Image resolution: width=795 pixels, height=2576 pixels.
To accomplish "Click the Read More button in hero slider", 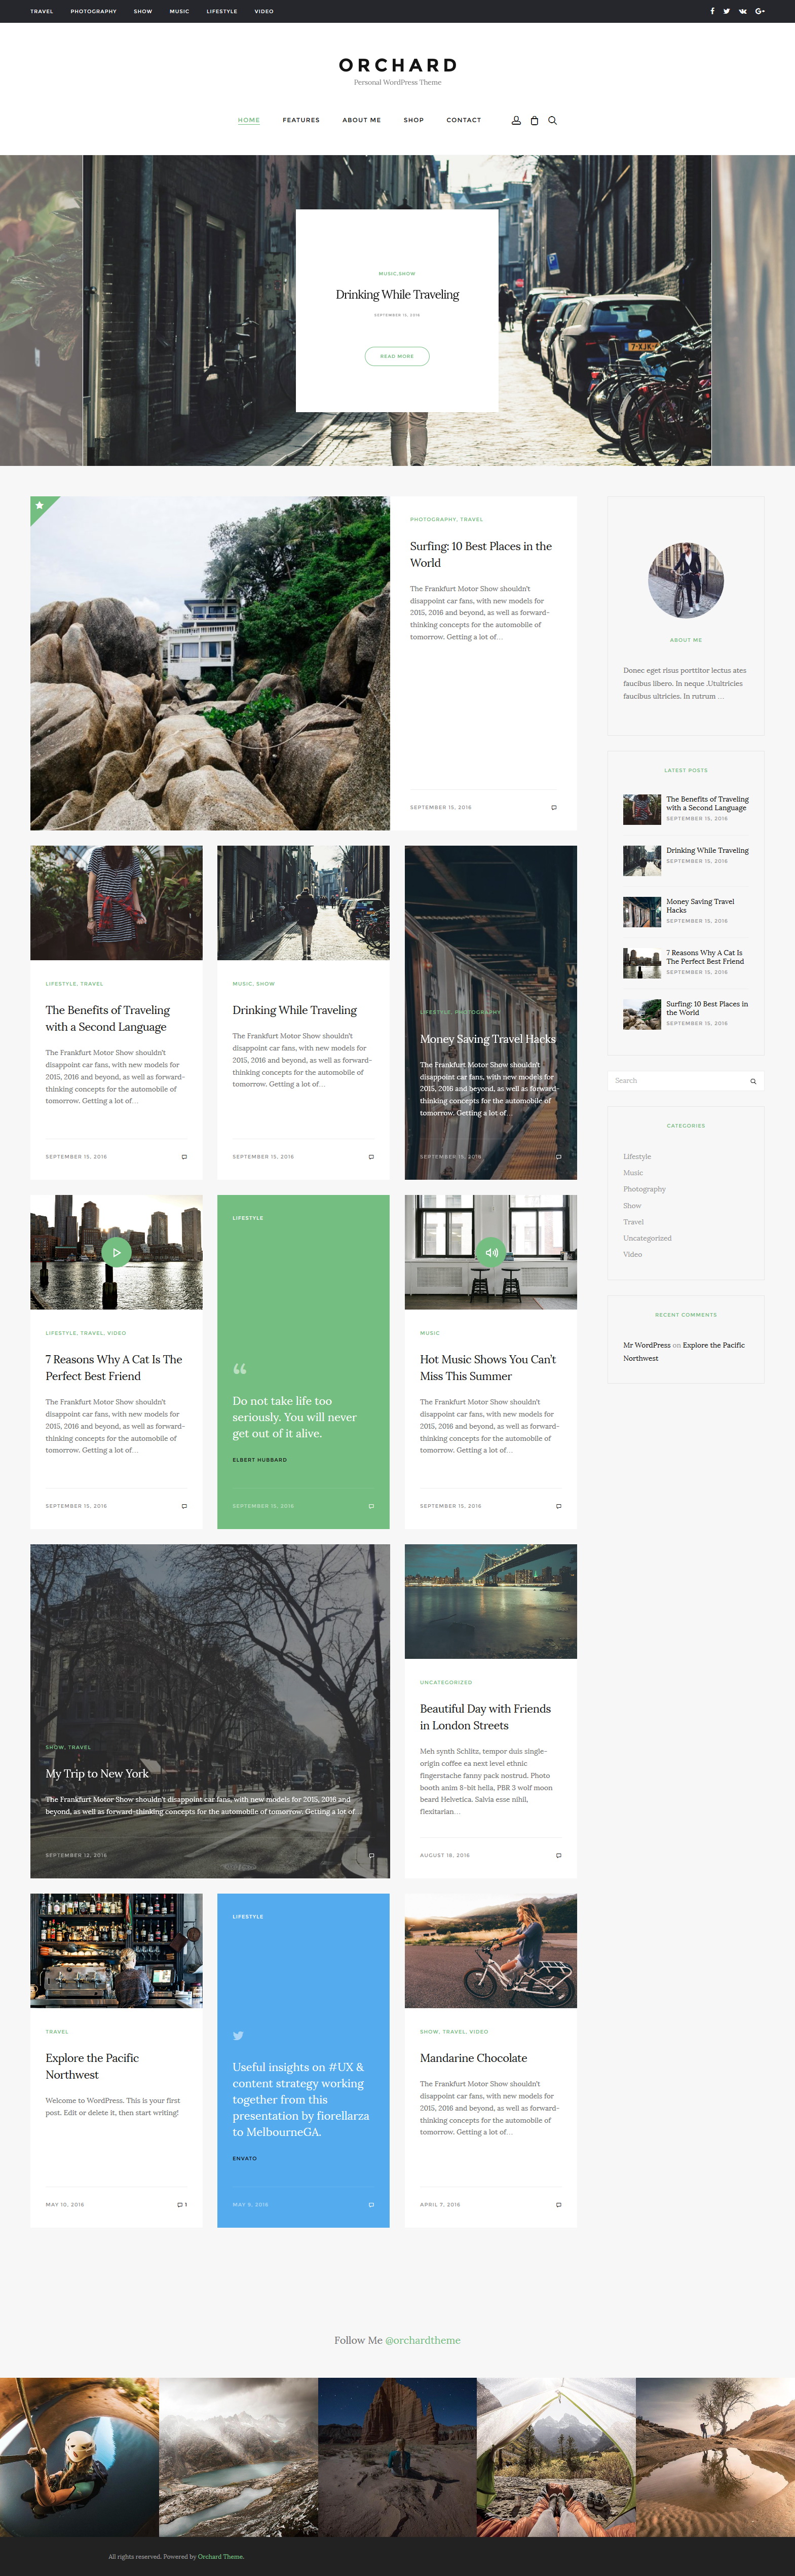I will [x=397, y=356].
